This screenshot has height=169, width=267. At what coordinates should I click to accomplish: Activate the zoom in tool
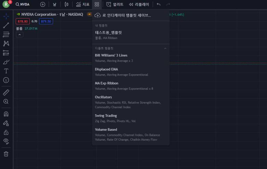click(6, 101)
